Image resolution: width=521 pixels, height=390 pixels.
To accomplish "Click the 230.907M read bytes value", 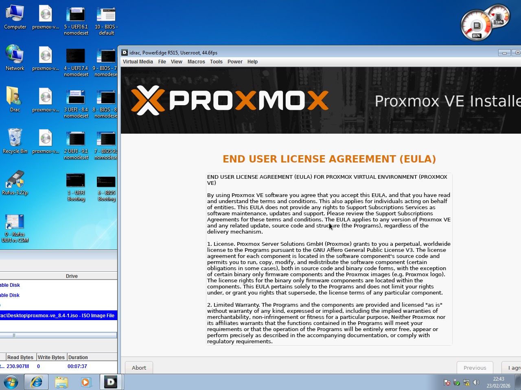I will point(18,366).
